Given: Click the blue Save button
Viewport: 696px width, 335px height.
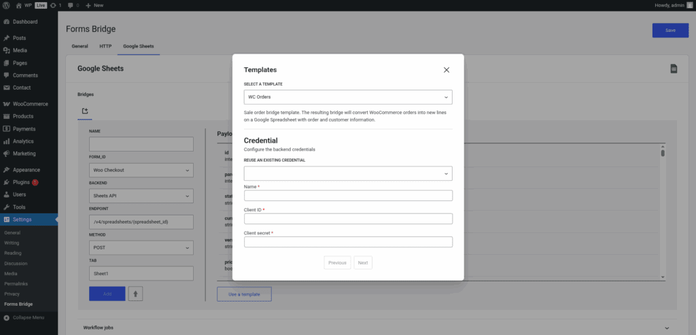Looking at the screenshot, I should (670, 30).
